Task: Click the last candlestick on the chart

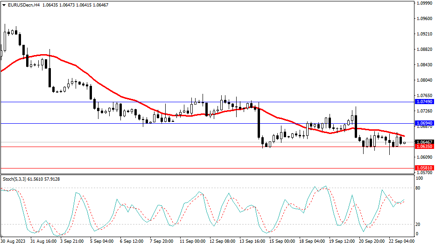Action: point(405,143)
